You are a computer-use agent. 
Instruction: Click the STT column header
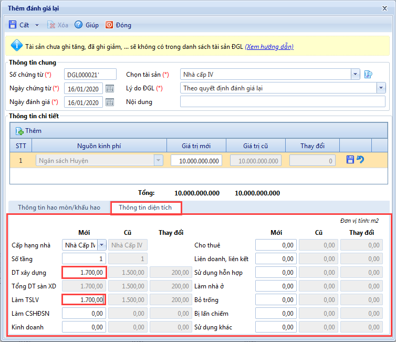(20, 146)
